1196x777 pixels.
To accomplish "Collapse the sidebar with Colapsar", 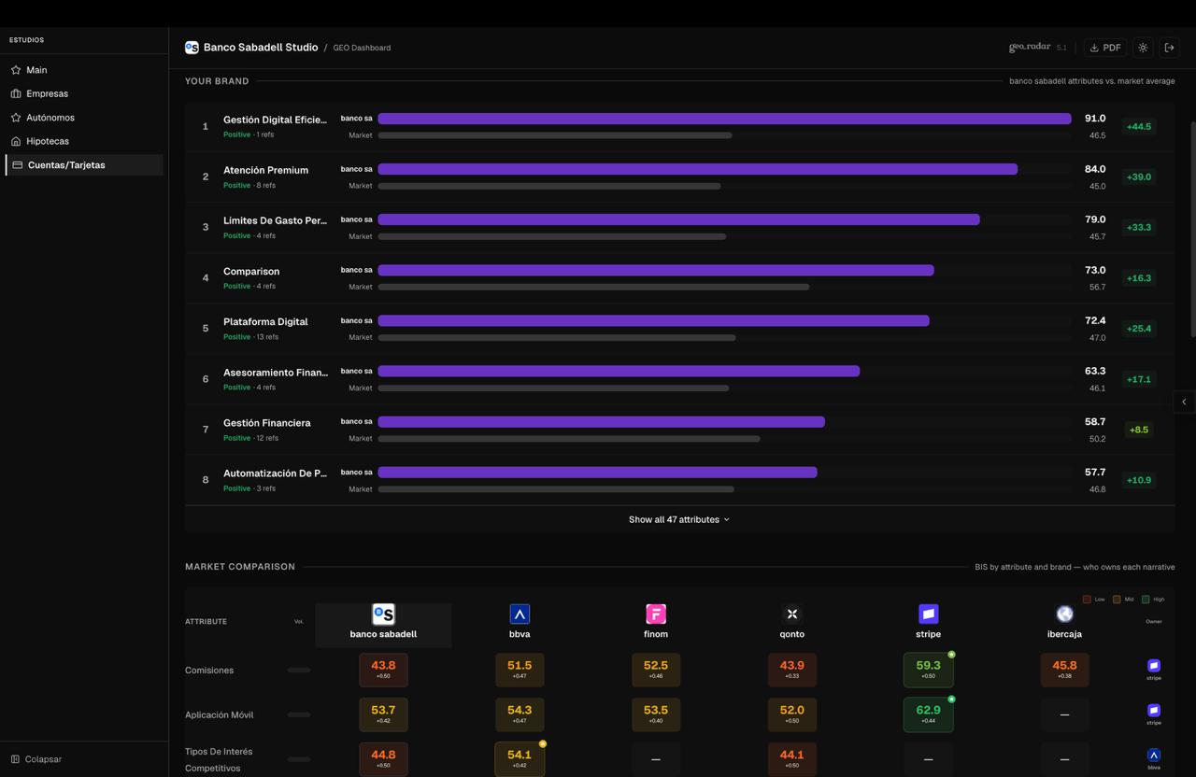I will point(43,759).
